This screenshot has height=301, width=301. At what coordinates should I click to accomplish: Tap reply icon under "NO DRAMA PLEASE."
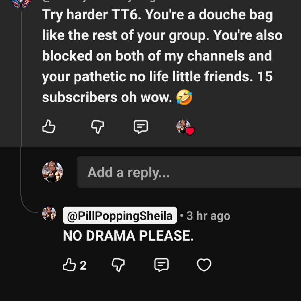[x=162, y=265]
